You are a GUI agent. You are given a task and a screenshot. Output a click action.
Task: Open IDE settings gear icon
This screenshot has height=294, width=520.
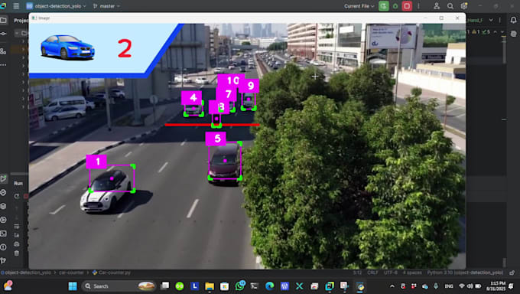tap(463, 6)
